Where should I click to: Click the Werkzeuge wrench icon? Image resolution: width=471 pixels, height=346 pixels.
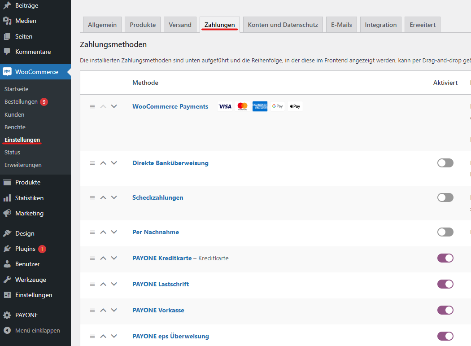(x=7, y=280)
